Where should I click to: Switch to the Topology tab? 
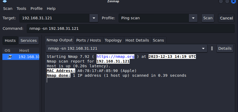(113, 40)
